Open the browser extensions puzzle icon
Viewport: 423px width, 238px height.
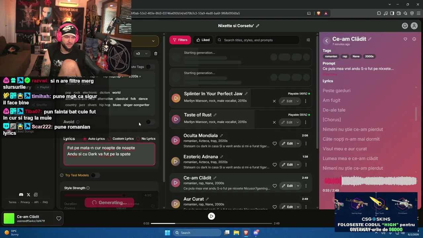pyautogui.click(x=379, y=13)
